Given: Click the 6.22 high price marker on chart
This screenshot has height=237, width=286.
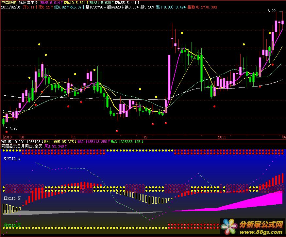Looking at the screenshot, I should (x=272, y=11).
